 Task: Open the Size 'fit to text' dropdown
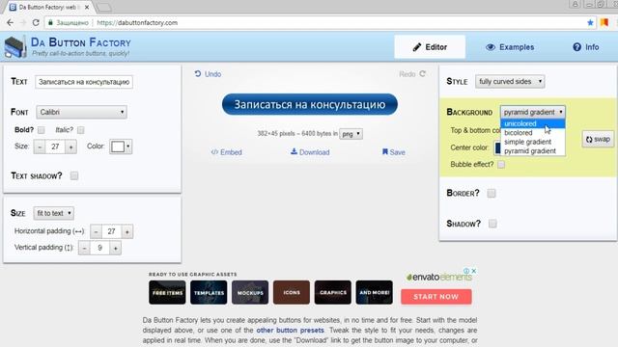pos(54,213)
